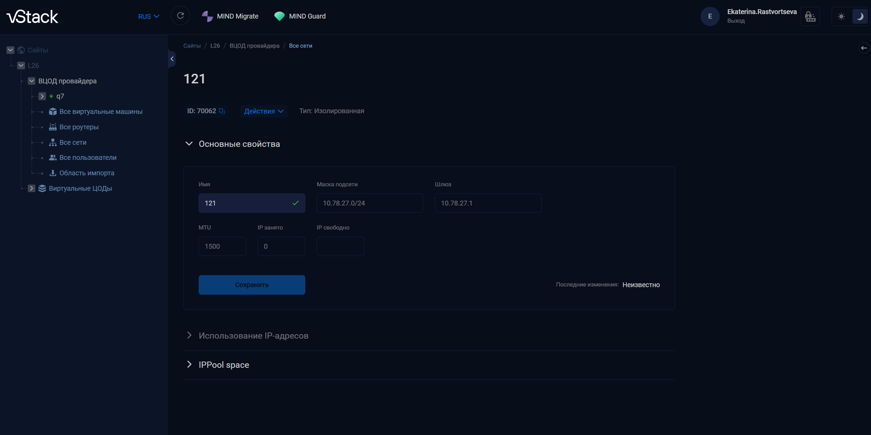Copy the network ID 70062 icon
The height and width of the screenshot is (435, 871).
222,111
